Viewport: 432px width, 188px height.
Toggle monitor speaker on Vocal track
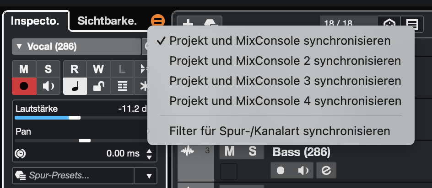click(48, 86)
